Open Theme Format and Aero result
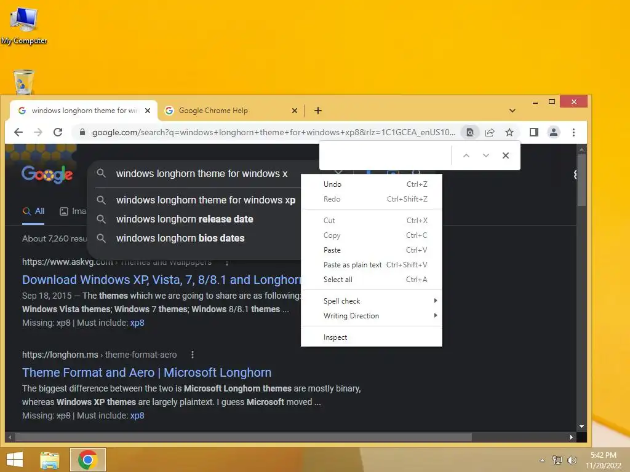The height and width of the screenshot is (472, 630). tap(146, 372)
